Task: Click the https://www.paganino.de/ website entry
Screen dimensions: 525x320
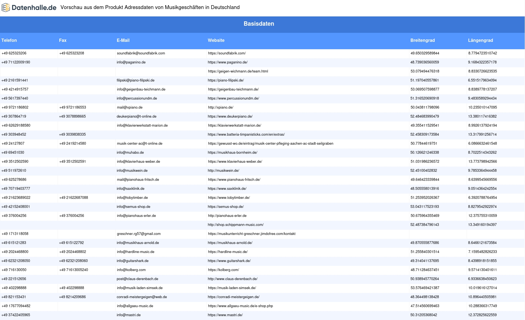Action: pos(228,62)
